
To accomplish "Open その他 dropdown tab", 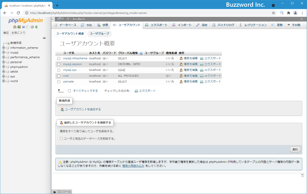I will point(294,25).
